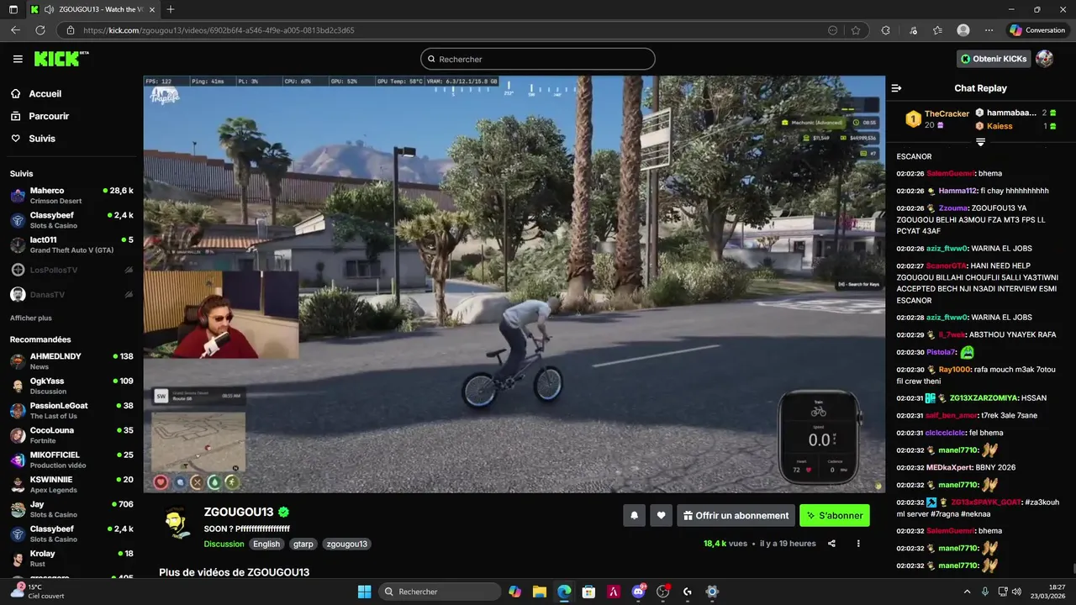The height and width of the screenshot is (605, 1076).
Task: Open Iact011 followed channel
Action: click(x=71, y=245)
